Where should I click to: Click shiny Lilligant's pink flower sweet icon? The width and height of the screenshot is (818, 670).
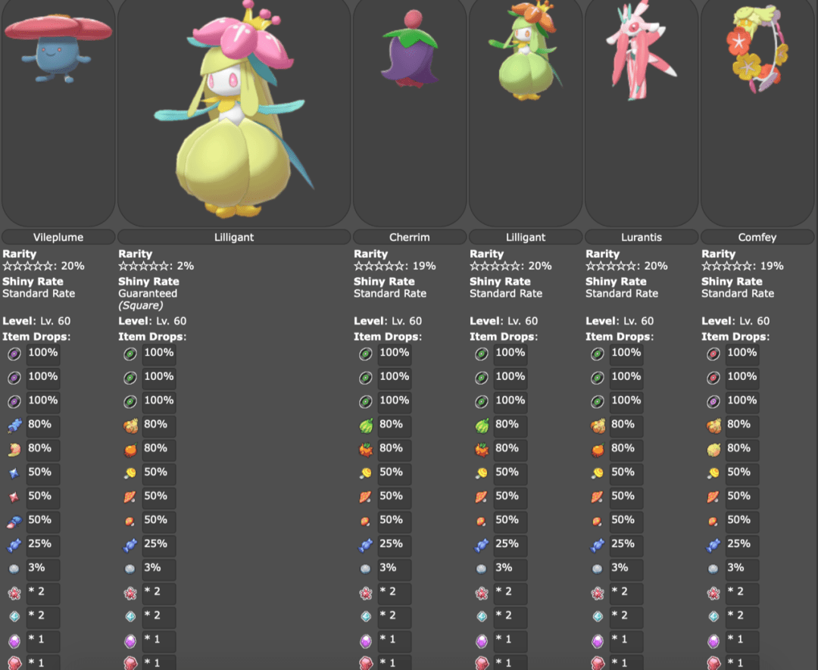130,593
